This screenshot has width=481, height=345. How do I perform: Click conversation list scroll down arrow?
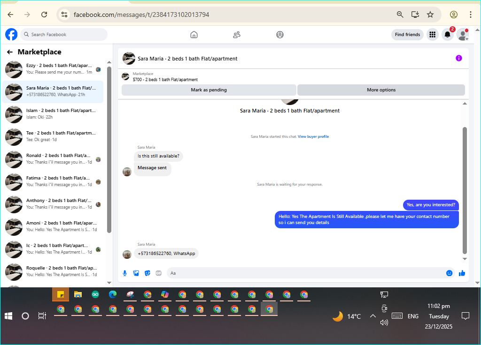click(109, 283)
